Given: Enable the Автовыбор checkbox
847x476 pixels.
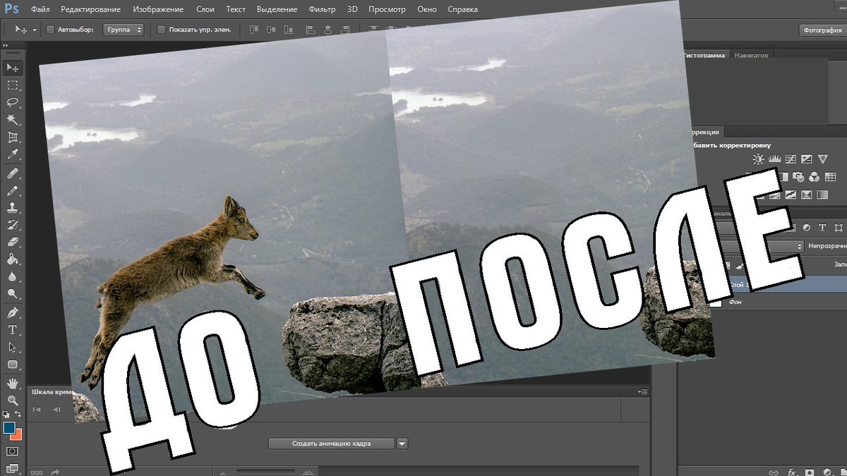Looking at the screenshot, I should pos(50,30).
